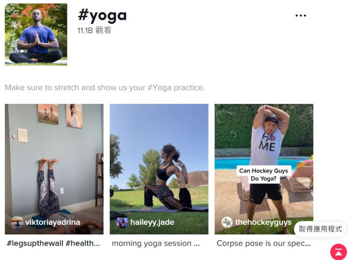Open viktoriayadrina's profile avatar
Viewport: 348px width, 260px height.
pos(17,222)
